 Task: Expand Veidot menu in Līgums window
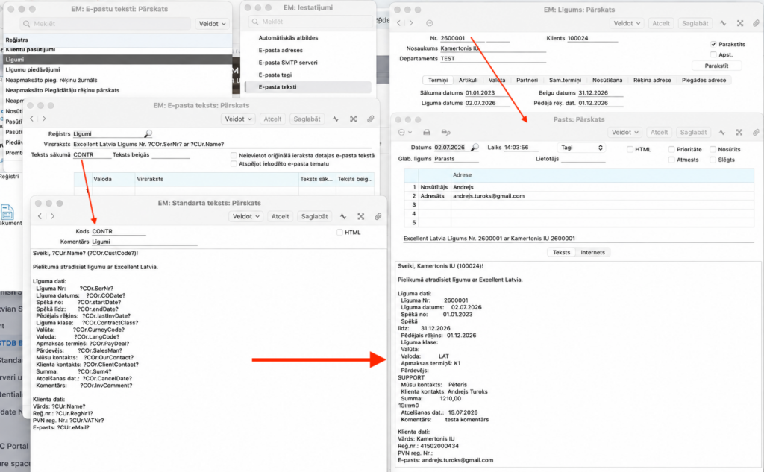click(627, 23)
